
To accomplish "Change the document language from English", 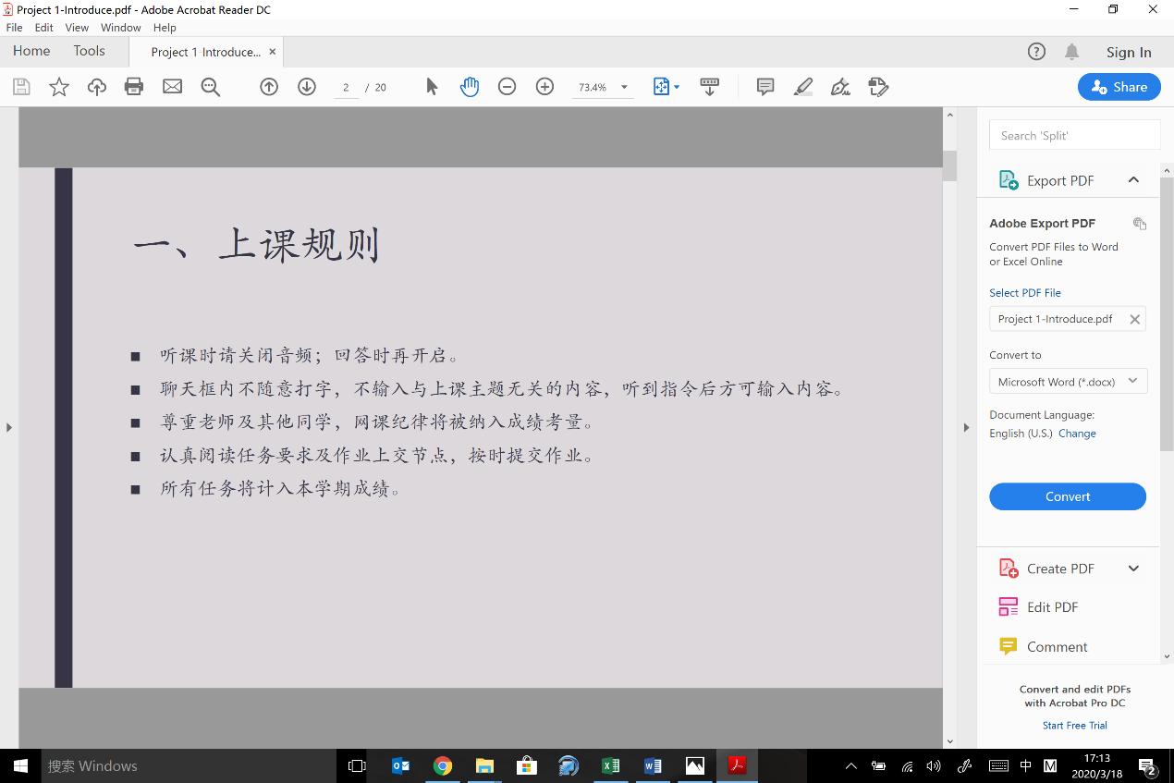I will [1077, 433].
